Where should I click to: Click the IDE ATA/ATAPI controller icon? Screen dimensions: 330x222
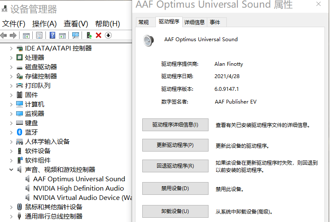tap(20, 48)
